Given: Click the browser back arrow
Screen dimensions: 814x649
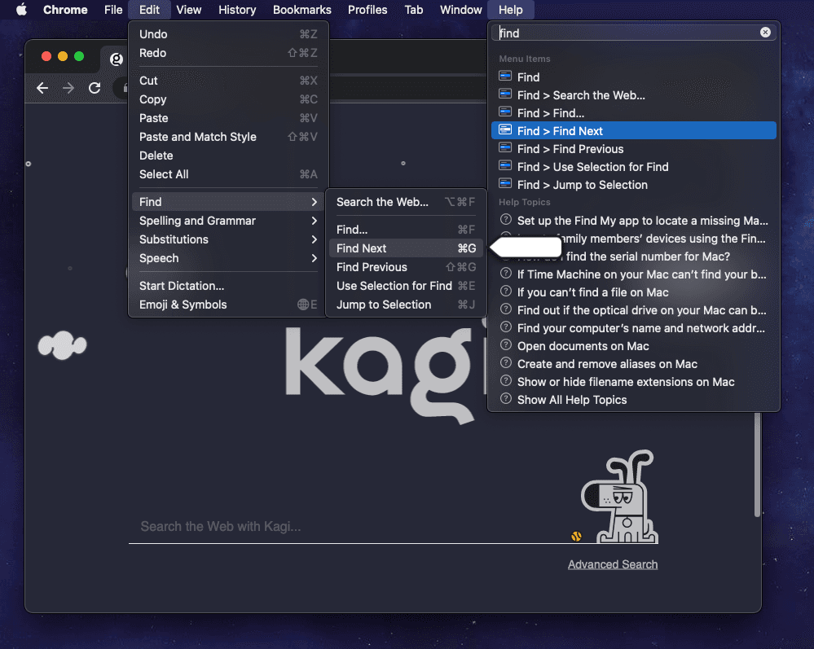Looking at the screenshot, I should [x=42, y=88].
